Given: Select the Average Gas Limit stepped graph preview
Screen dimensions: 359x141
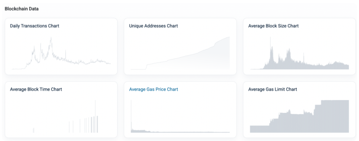Looking at the screenshot, I should pos(299,116).
